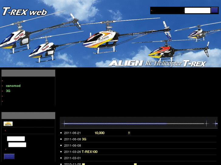Click the POINTS badge icon
This screenshot has height=165, width=221.
(8, 124)
